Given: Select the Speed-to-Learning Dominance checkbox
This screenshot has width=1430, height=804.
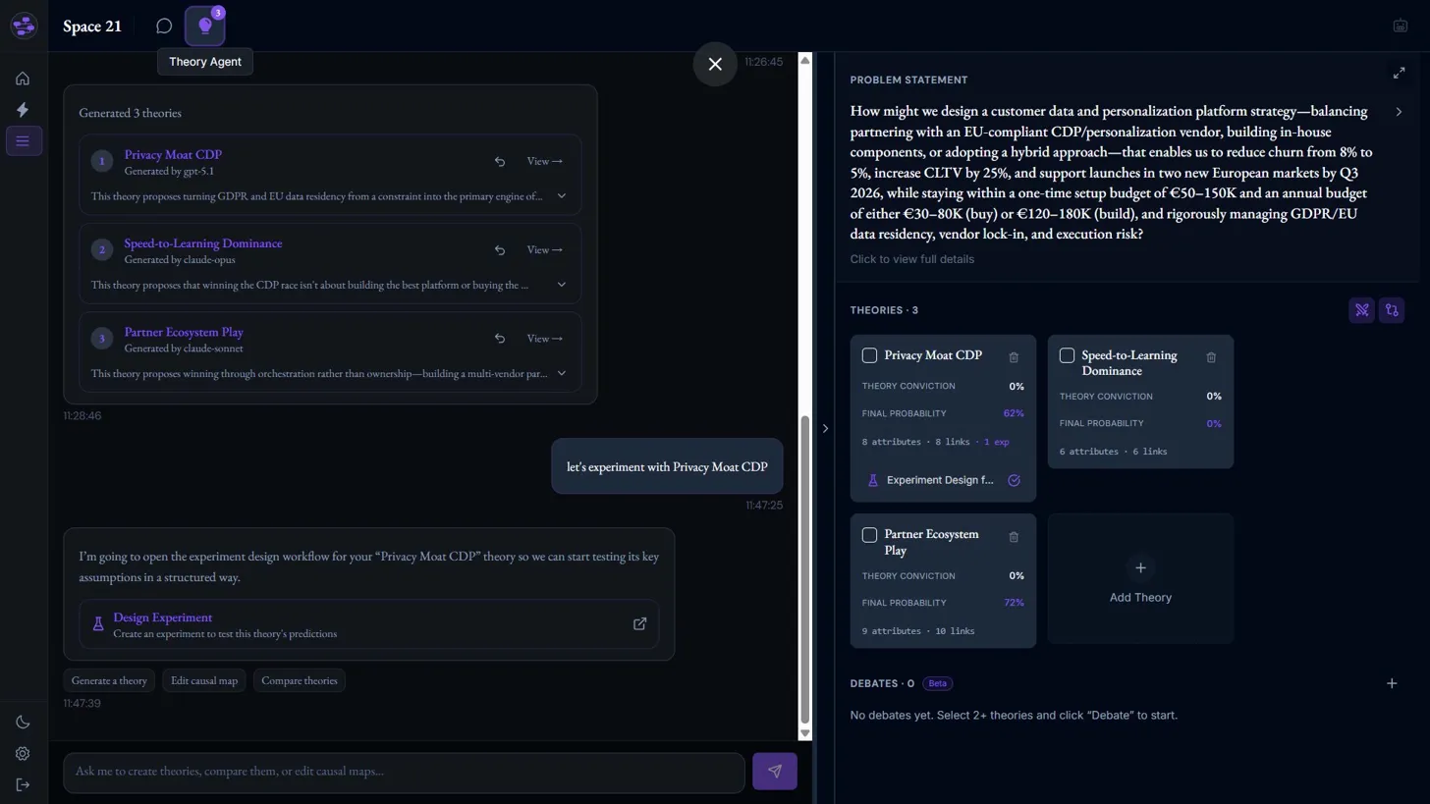Looking at the screenshot, I should point(1067,355).
